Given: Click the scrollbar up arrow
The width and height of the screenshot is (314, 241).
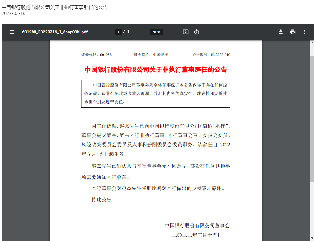Looking at the screenshot, I should [312, 43].
